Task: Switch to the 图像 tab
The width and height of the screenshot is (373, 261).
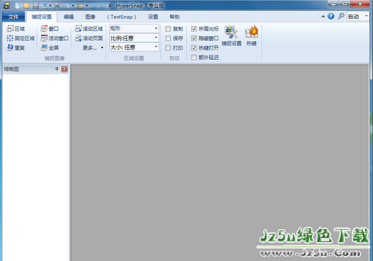Action: (x=90, y=17)
